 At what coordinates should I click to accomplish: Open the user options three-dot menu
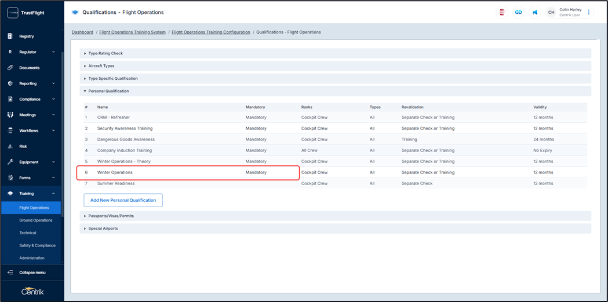coord(589,12)
